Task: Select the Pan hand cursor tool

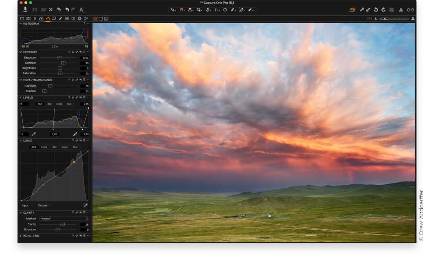Action: pyautogui.click(x=182, y=10)
